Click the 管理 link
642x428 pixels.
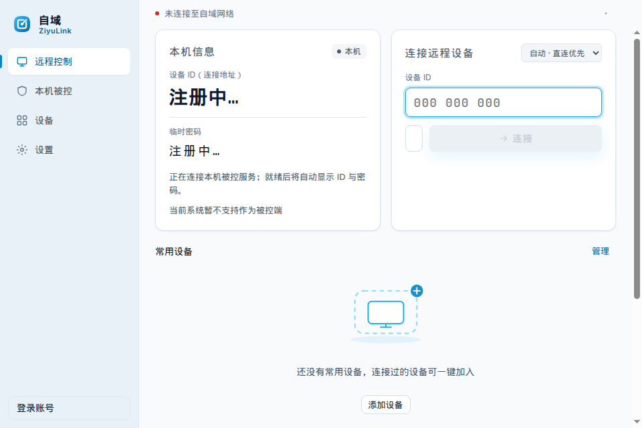coord(601,251)
